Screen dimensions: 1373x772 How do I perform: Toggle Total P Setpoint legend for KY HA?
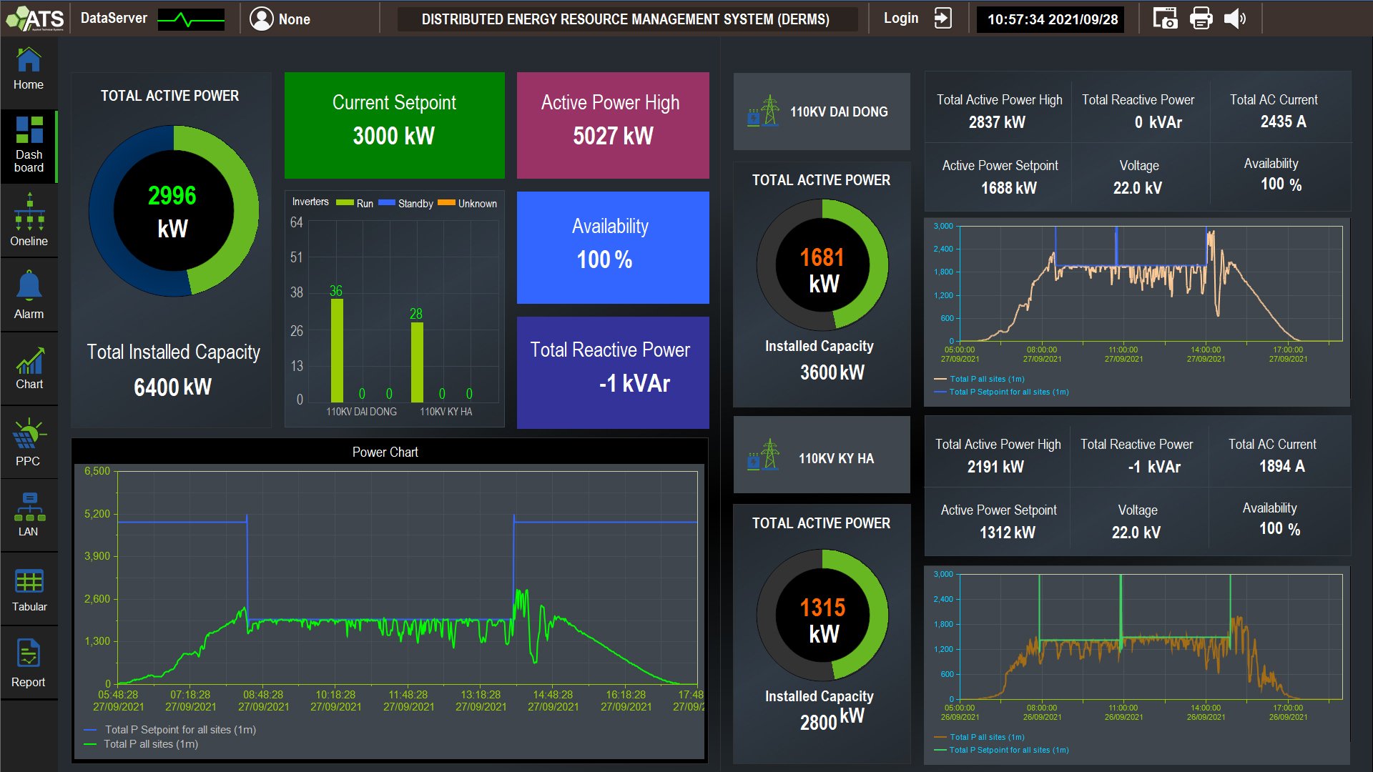point(1002,750)
